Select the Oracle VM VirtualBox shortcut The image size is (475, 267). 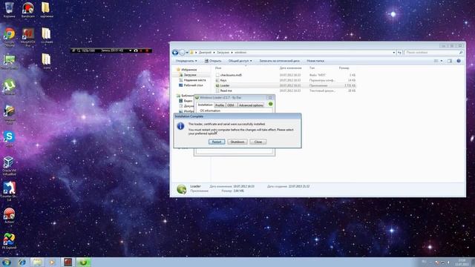(9, 166)
